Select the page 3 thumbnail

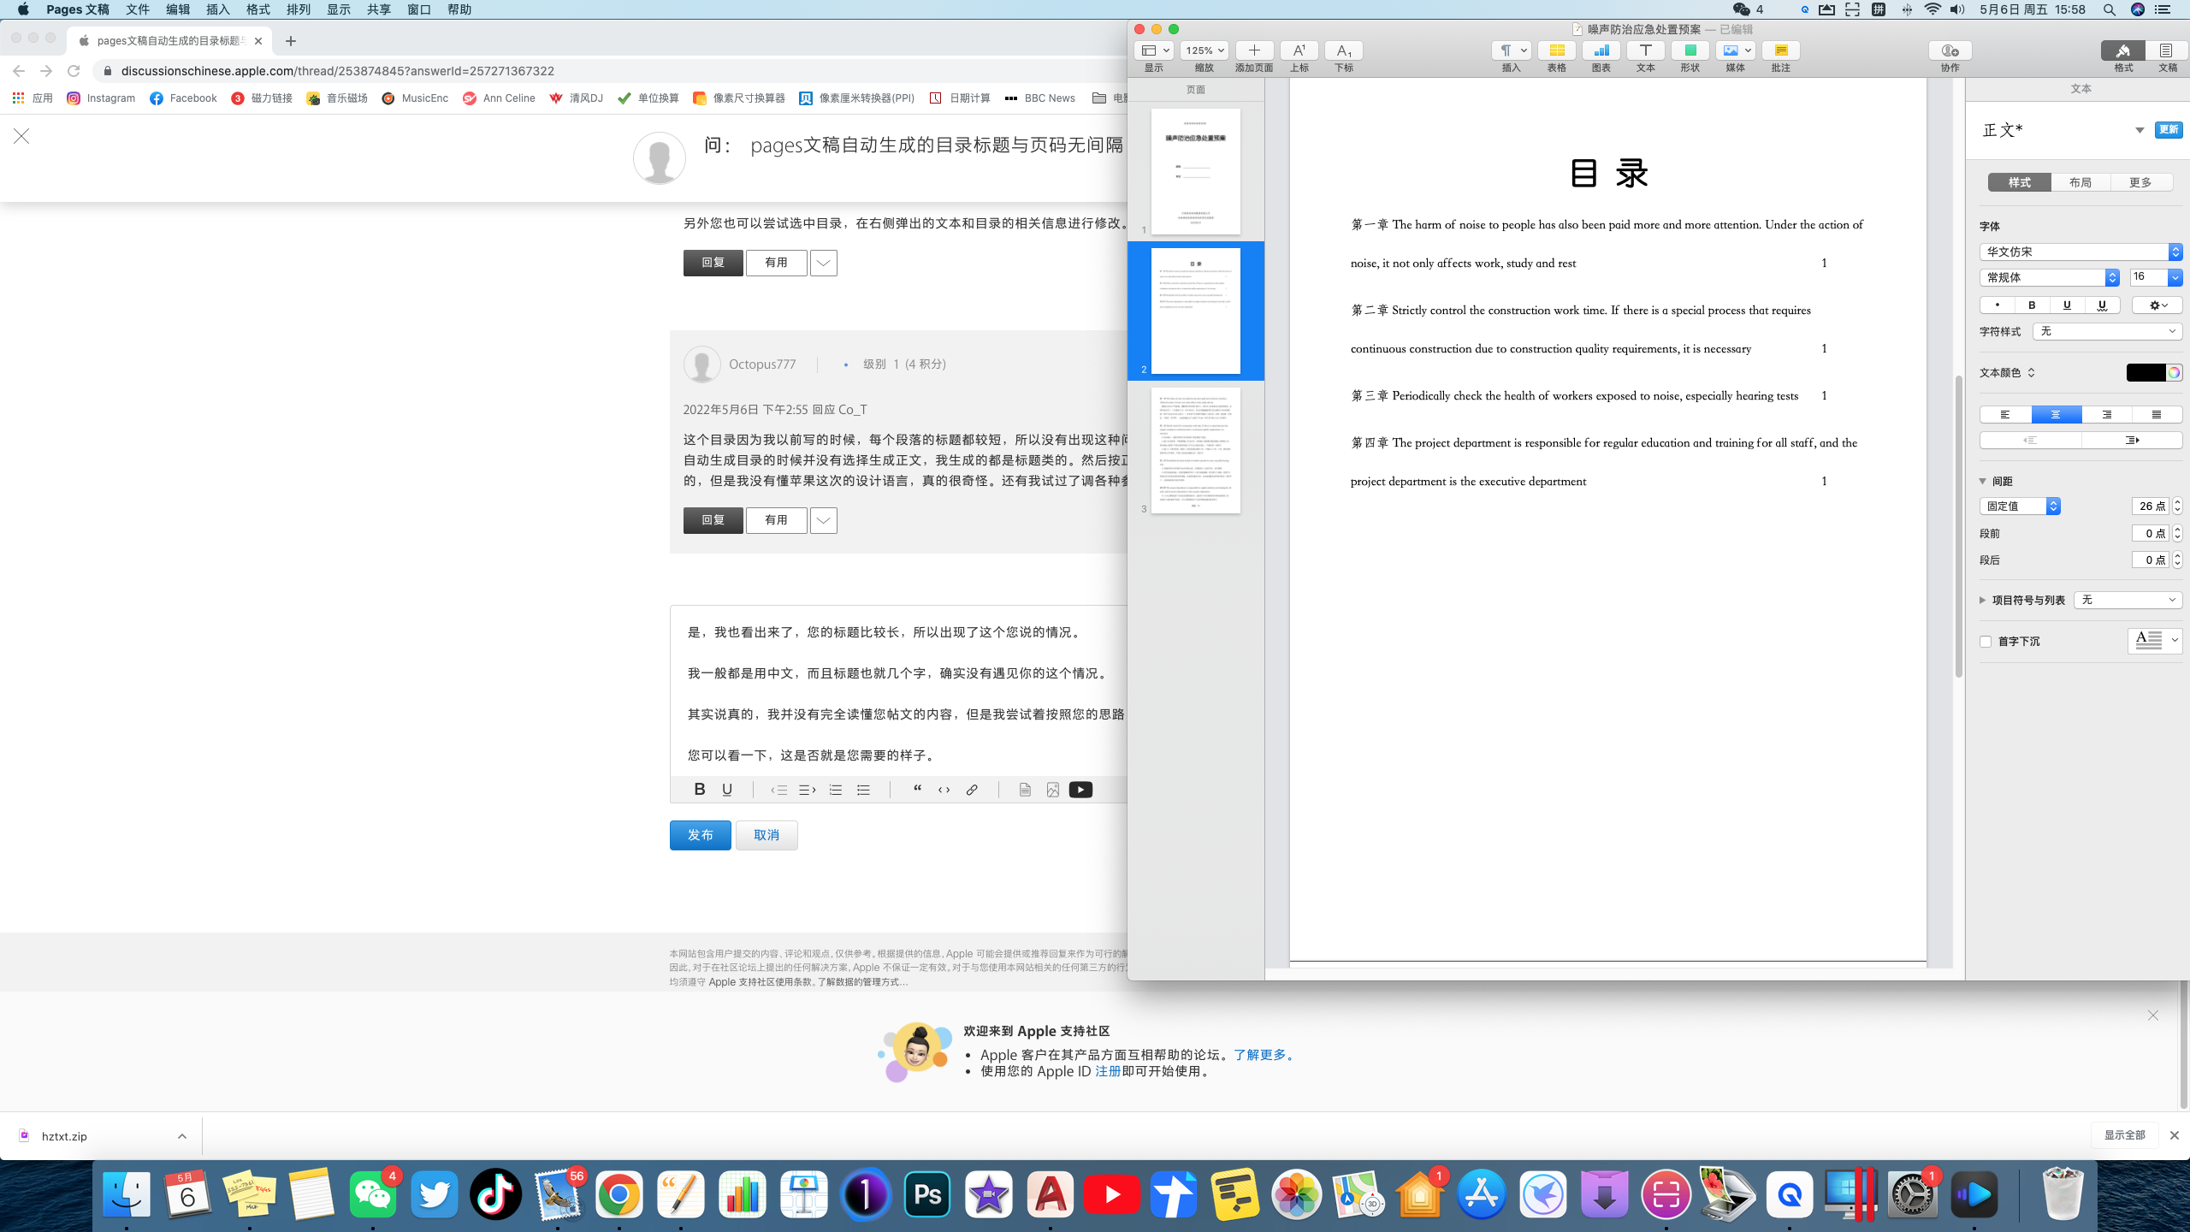(1195, 451)
